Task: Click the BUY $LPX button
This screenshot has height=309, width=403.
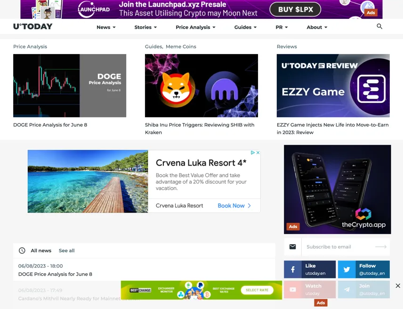Action: 295,9
